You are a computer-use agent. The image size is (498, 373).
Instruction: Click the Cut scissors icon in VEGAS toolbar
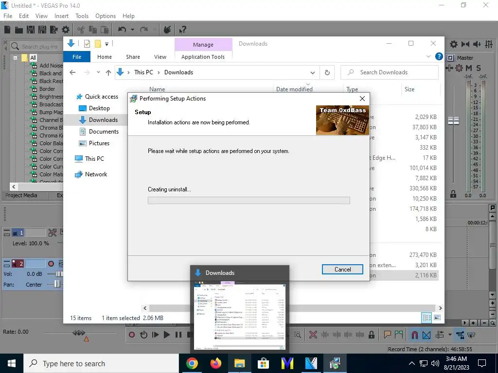coord(81,30)
